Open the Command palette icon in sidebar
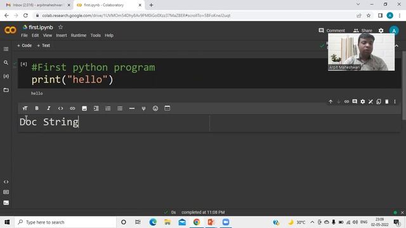406x228 pixels. click(6, 192)
